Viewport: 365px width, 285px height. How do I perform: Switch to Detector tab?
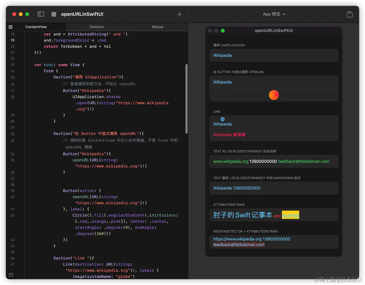click(97, 27)
